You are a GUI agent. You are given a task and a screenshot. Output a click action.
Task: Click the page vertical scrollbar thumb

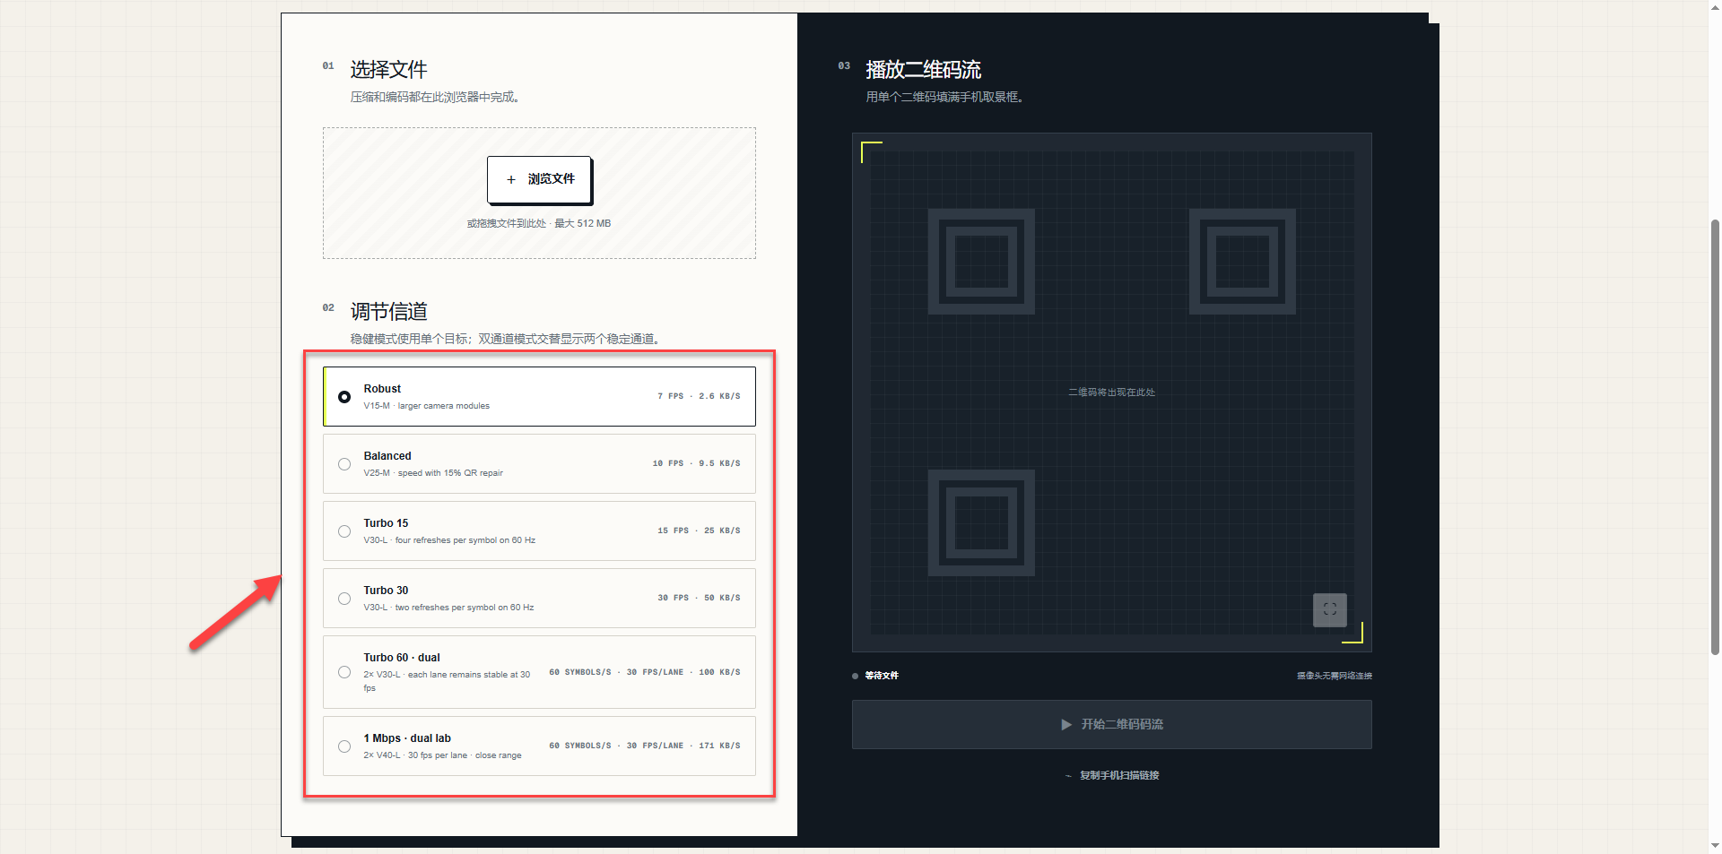tap(1715, 436)
